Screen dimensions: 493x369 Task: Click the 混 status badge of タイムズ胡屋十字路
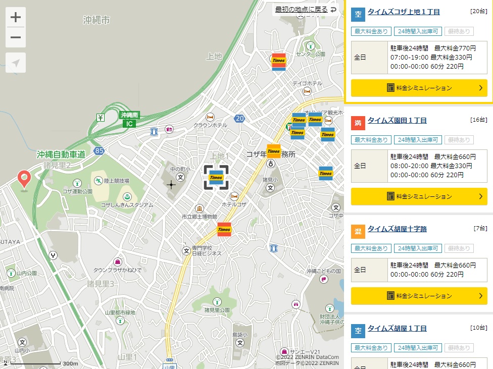point(358,232)
